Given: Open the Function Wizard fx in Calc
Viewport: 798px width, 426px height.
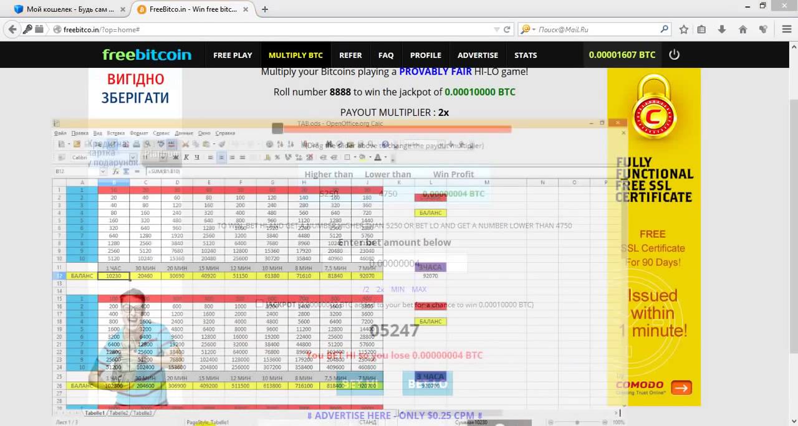Looking at the screenshot, I should tap(115, 171).
